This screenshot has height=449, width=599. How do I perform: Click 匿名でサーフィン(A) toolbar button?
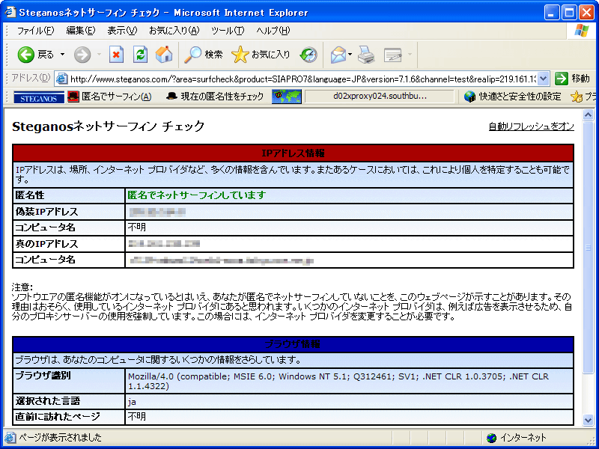109,97
